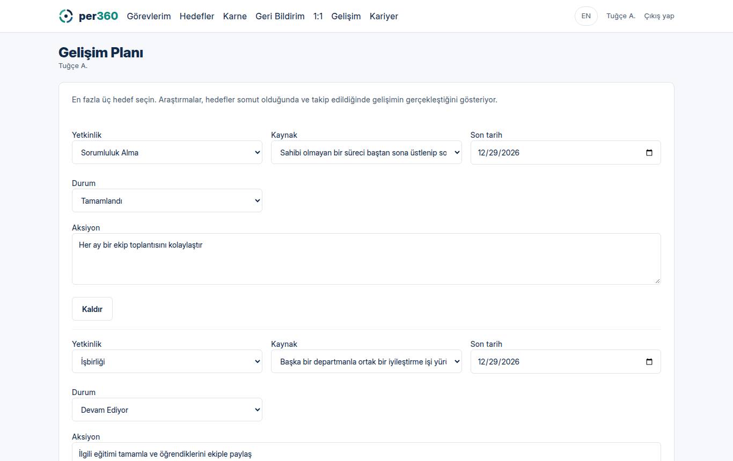Remove first goal with Kaldır button

[x=92, y=309]
